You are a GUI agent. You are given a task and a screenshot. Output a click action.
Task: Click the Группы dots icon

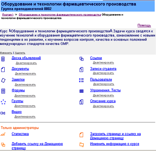[3, 102]
